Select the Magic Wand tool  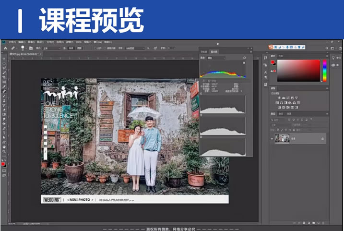pyautogui.click(x=4, y=73)
